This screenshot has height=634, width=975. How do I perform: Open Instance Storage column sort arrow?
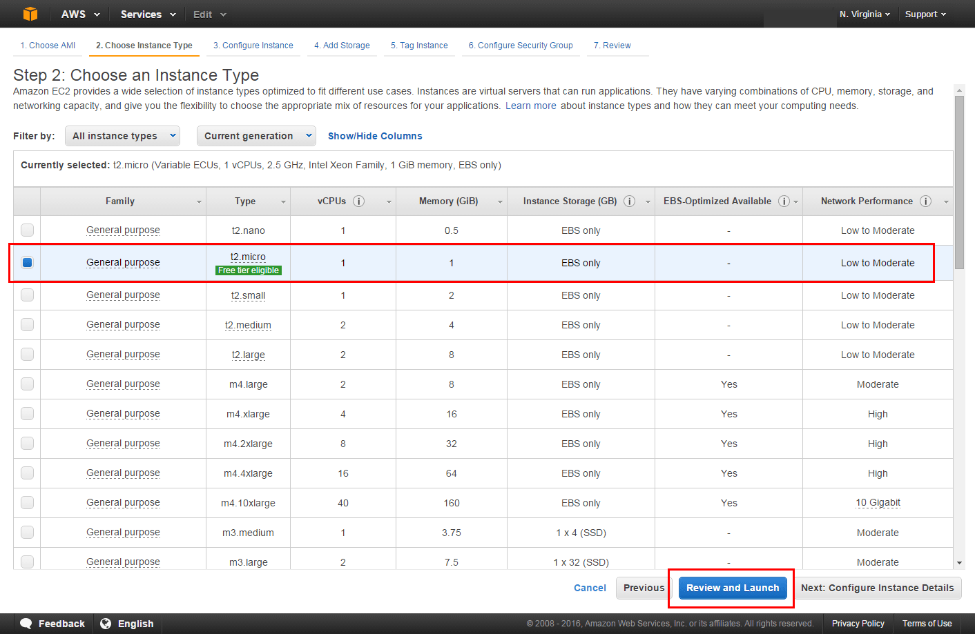point(648,202)
